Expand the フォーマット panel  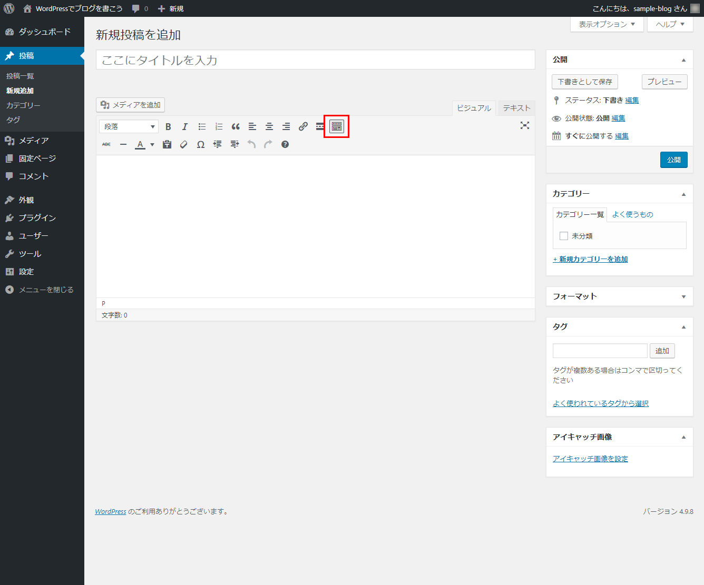coord(683,296)
